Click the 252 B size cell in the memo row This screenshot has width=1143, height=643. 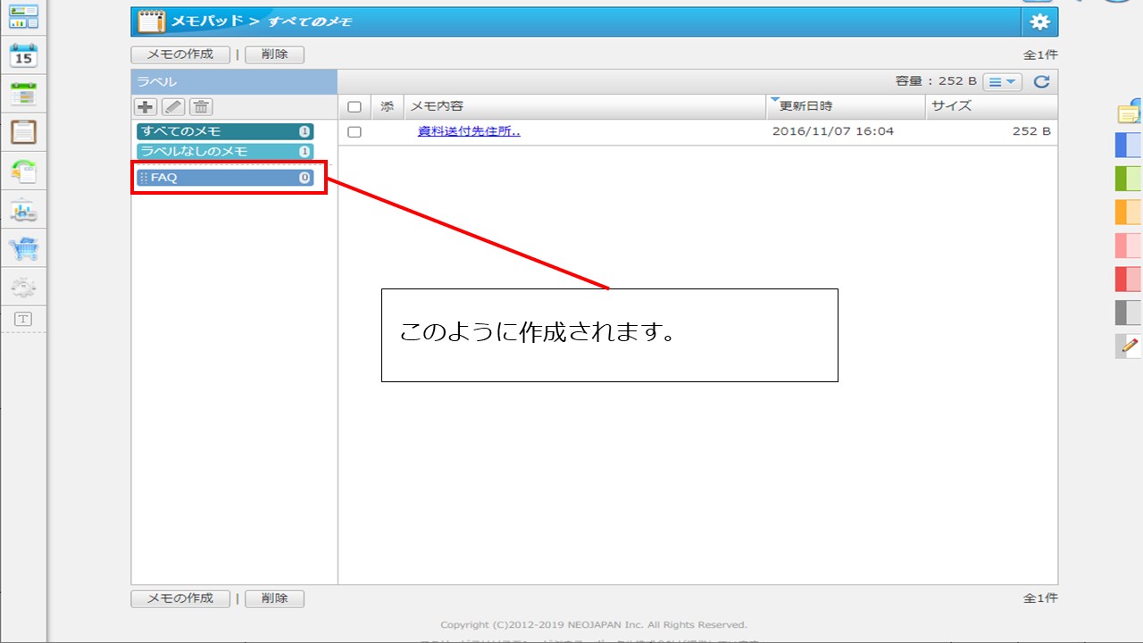coord(1031,131)
